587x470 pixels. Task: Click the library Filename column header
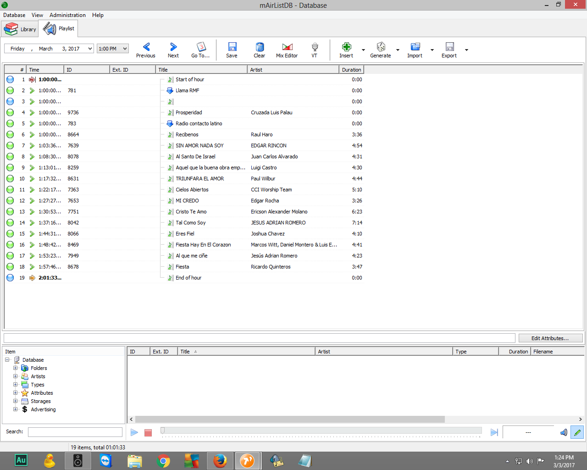(x=557, y=352)
